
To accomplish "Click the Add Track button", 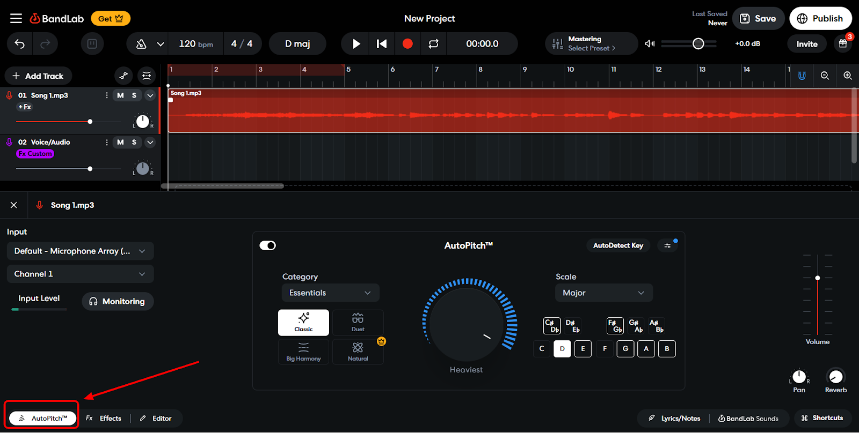I will coord(38,76).
